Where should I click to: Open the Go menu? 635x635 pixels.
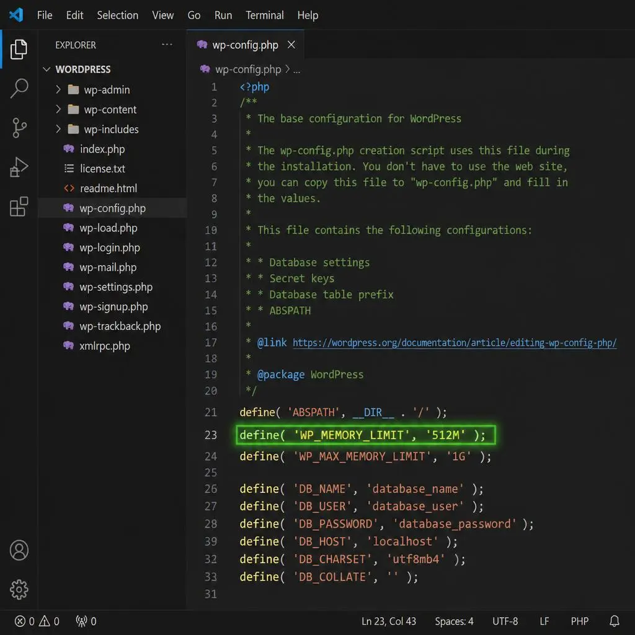(x=194, y=16)
